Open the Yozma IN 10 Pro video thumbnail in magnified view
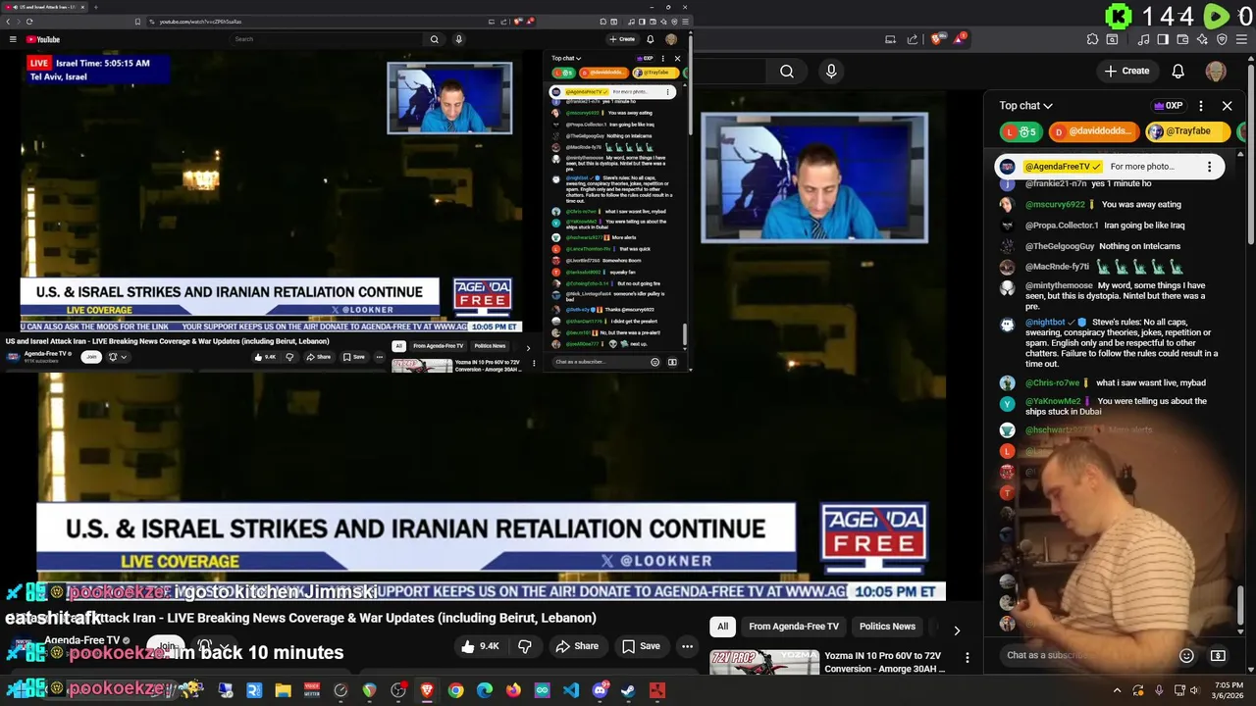The image size is (1256, 706). coord(764,663)
